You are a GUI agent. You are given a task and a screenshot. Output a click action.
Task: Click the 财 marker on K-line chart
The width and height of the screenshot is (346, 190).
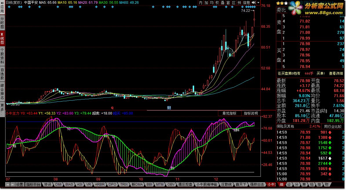point(169,108)
